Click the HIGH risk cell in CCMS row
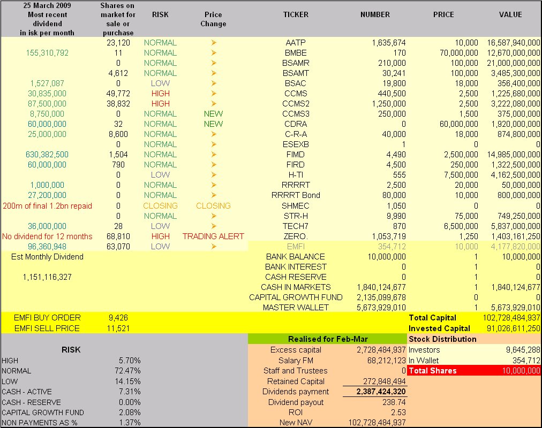Viewport: 542px width, 428px height. (x=160, y=94)
